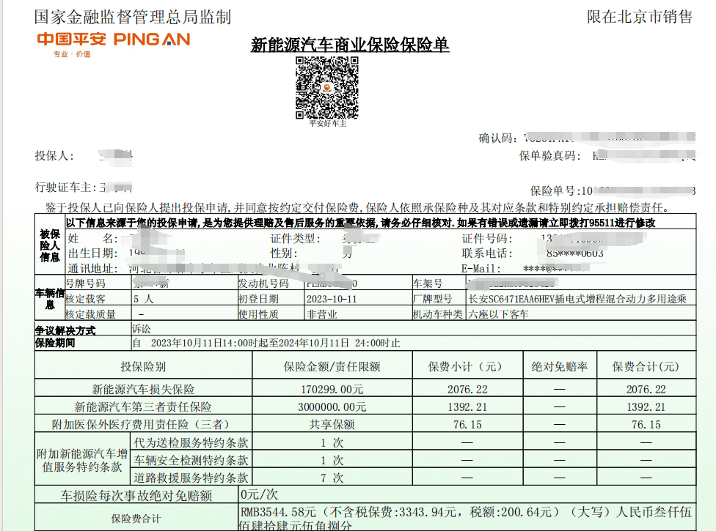Click the insured amount 170299.00元

[332, 390]
